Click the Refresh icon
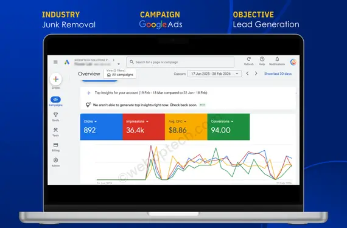Image resolution: width=347 pixels, height=228 pixels. click(249, 59)
